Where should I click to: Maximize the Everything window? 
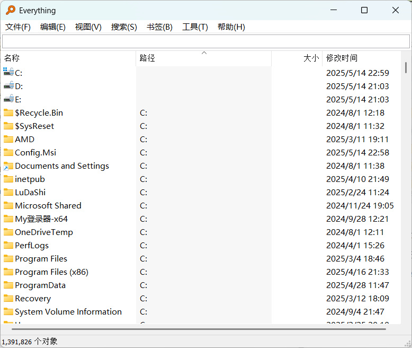[x=364, y=10]
